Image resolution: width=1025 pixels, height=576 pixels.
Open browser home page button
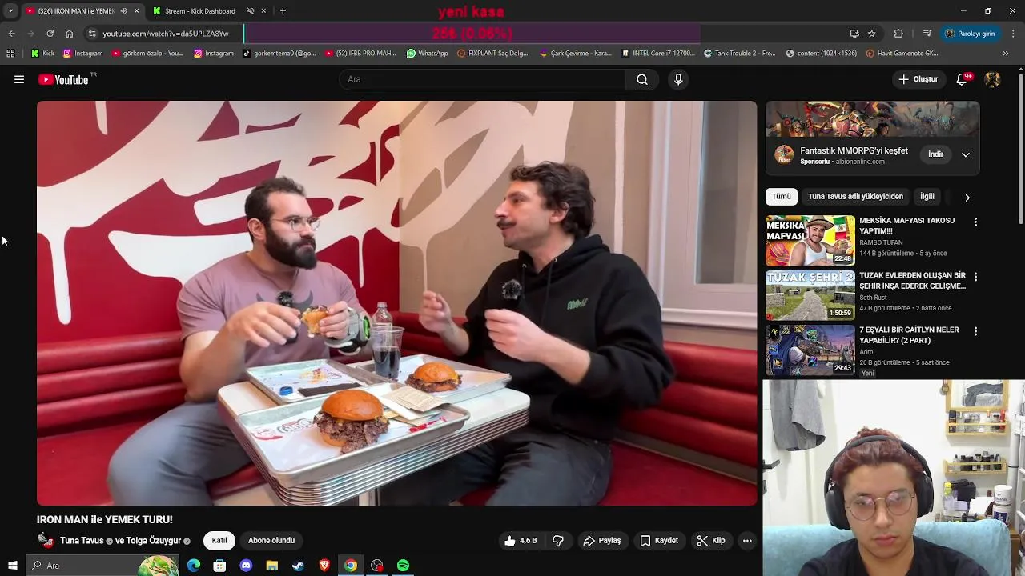(69, 34)
